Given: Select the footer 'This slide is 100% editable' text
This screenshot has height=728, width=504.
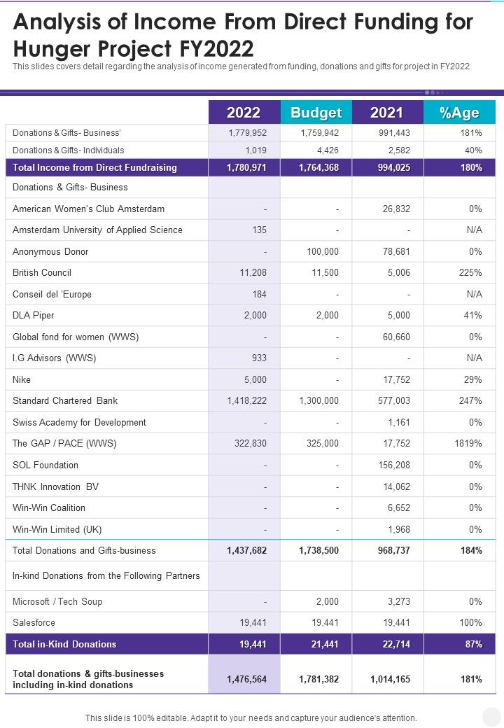Looking at the screenshot, I should pos(251,717).
